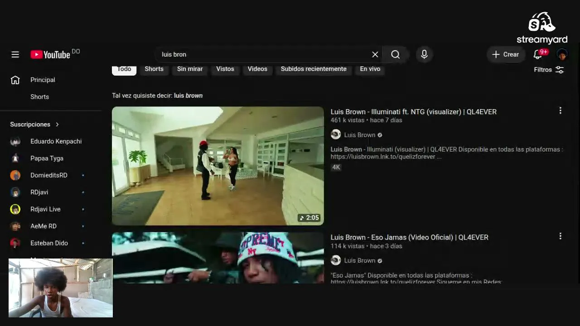This screenshot has width=580, height=326.
Task: Click Illuminati description text
Action: [447, 153]
